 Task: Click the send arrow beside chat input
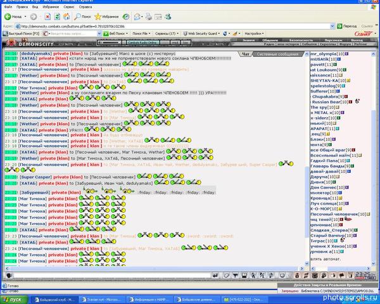tap(215, 275)
